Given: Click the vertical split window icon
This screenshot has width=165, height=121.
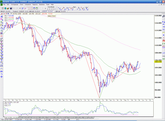Looking at the screenshot, I should coord(37,8).
